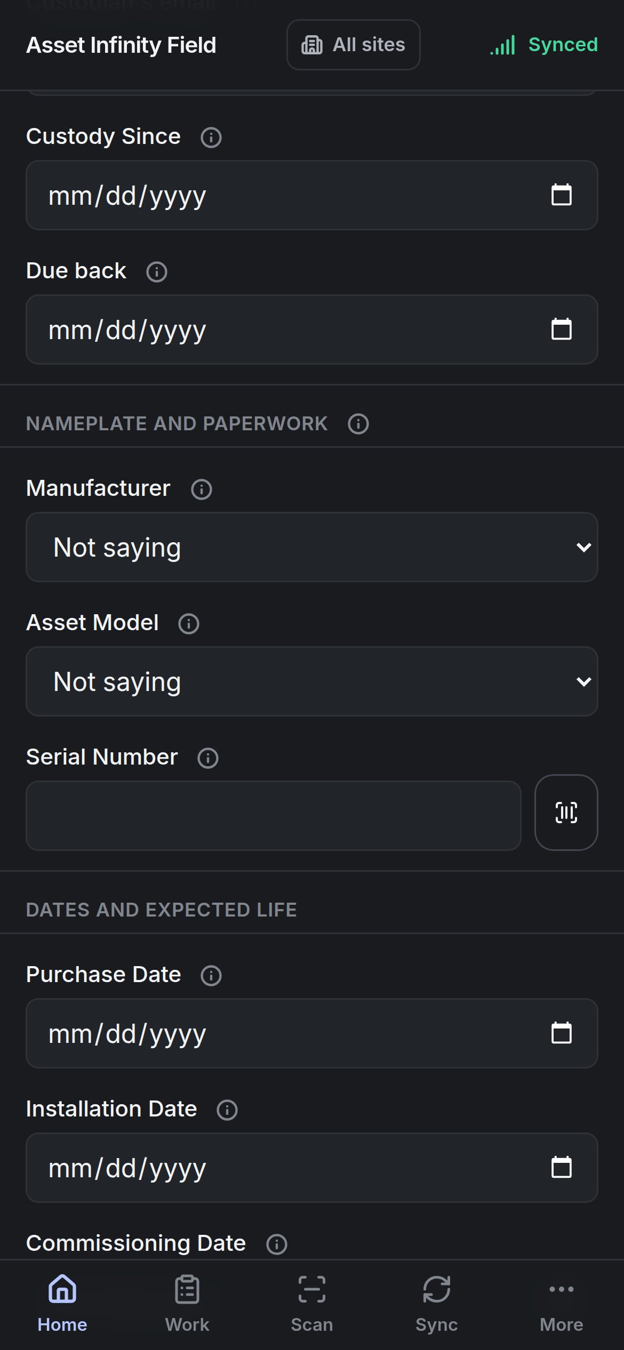Image resolution: width=624 pixels, height=1350 pixels.
Task: Focus the Serial Number input field
Action: click(274, 816)
